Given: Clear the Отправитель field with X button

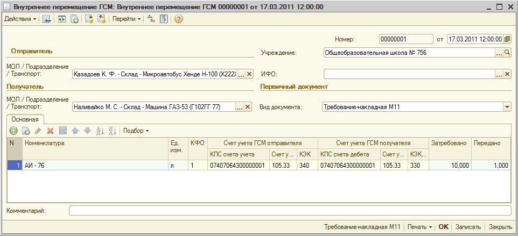Looking at the screenshot, I should coord(248,74).
